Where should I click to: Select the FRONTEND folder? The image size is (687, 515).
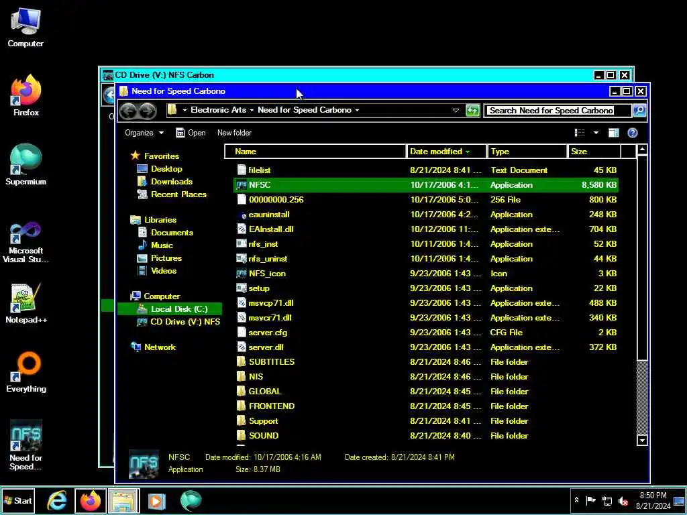(x=426, y=406)
